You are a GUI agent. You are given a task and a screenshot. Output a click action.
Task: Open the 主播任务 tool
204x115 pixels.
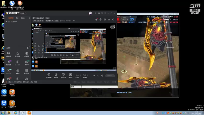(27, 54)
